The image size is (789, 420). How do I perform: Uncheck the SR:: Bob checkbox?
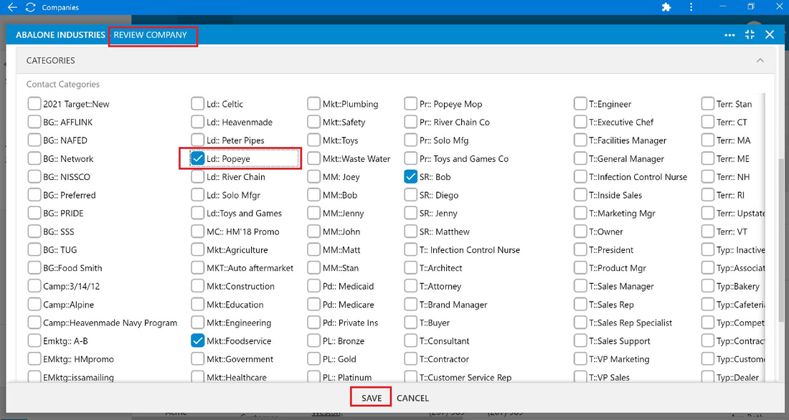(410, 176)
